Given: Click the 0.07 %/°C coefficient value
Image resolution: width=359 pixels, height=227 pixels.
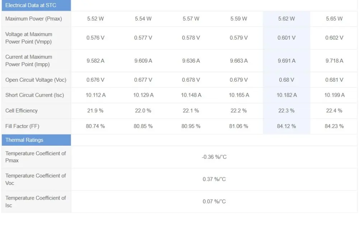Looking at the screenshot, I should 214,201.
